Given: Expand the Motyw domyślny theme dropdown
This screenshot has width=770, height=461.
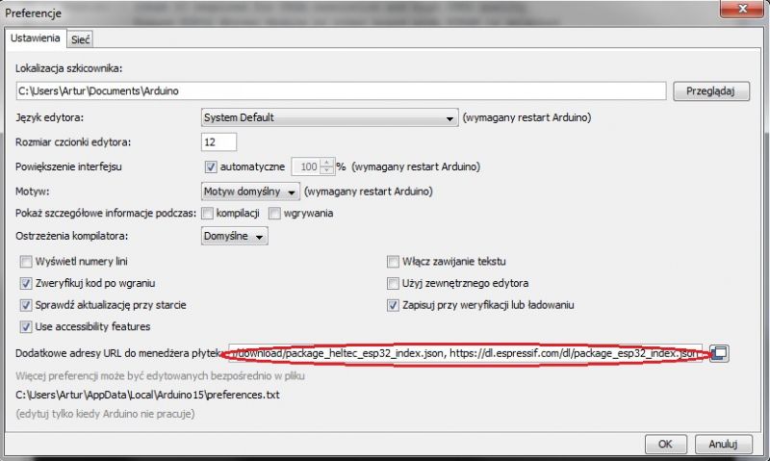Looking at the screenshot, I should click(x=250, y=192).
